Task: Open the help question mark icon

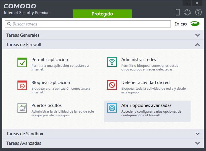Action: pos(198,12)
